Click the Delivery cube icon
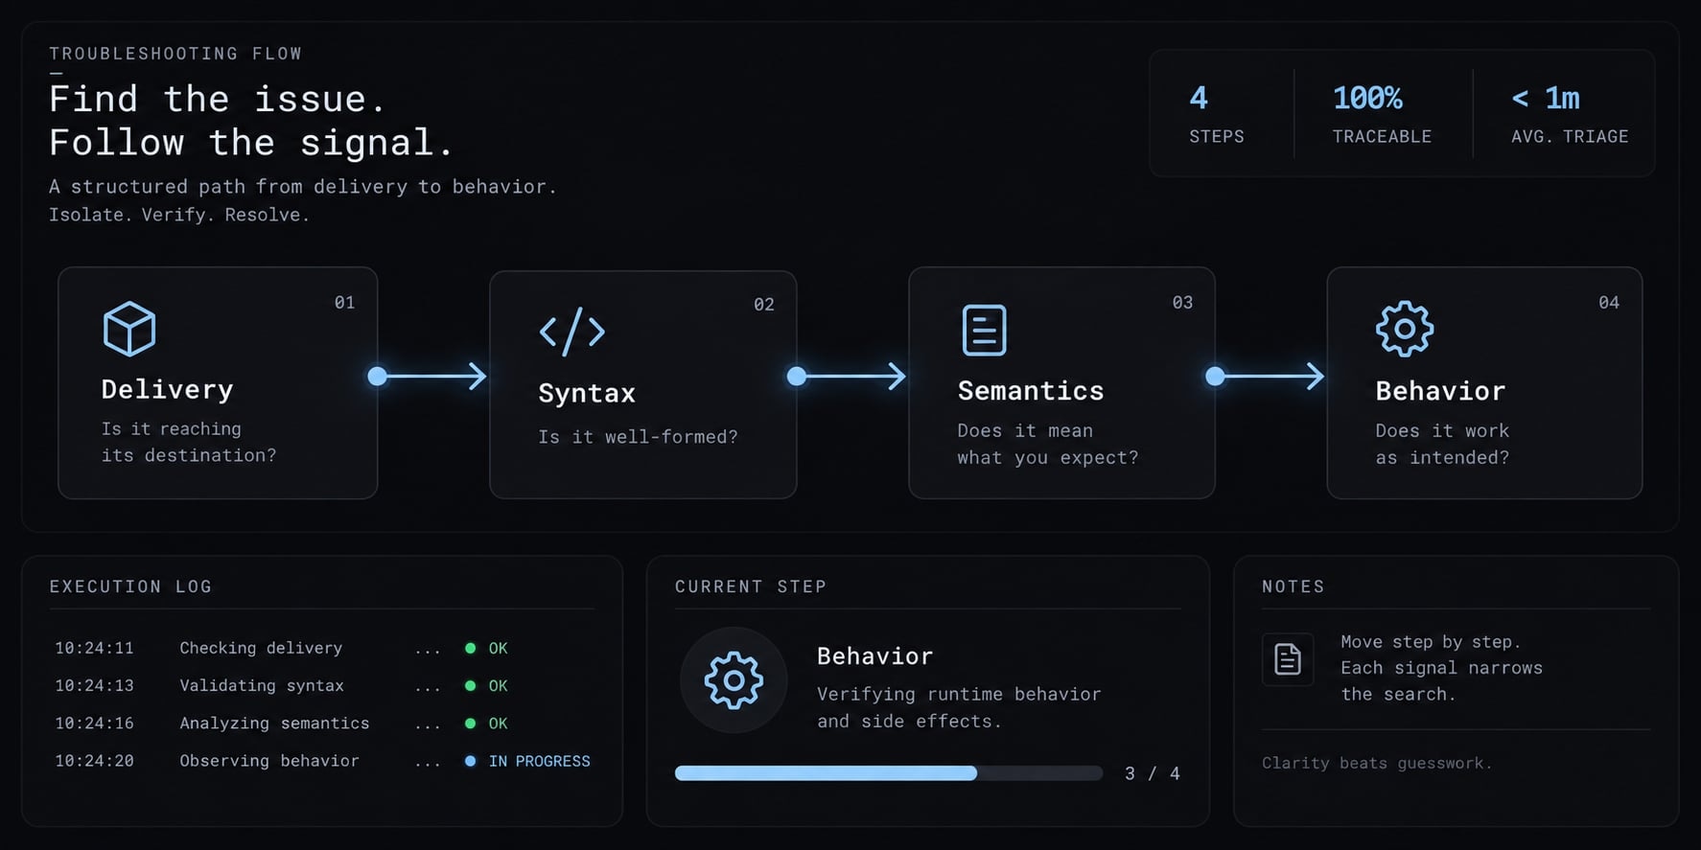 [x=129, y=329]
